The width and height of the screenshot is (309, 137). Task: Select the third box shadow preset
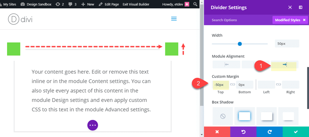point(267,116)
